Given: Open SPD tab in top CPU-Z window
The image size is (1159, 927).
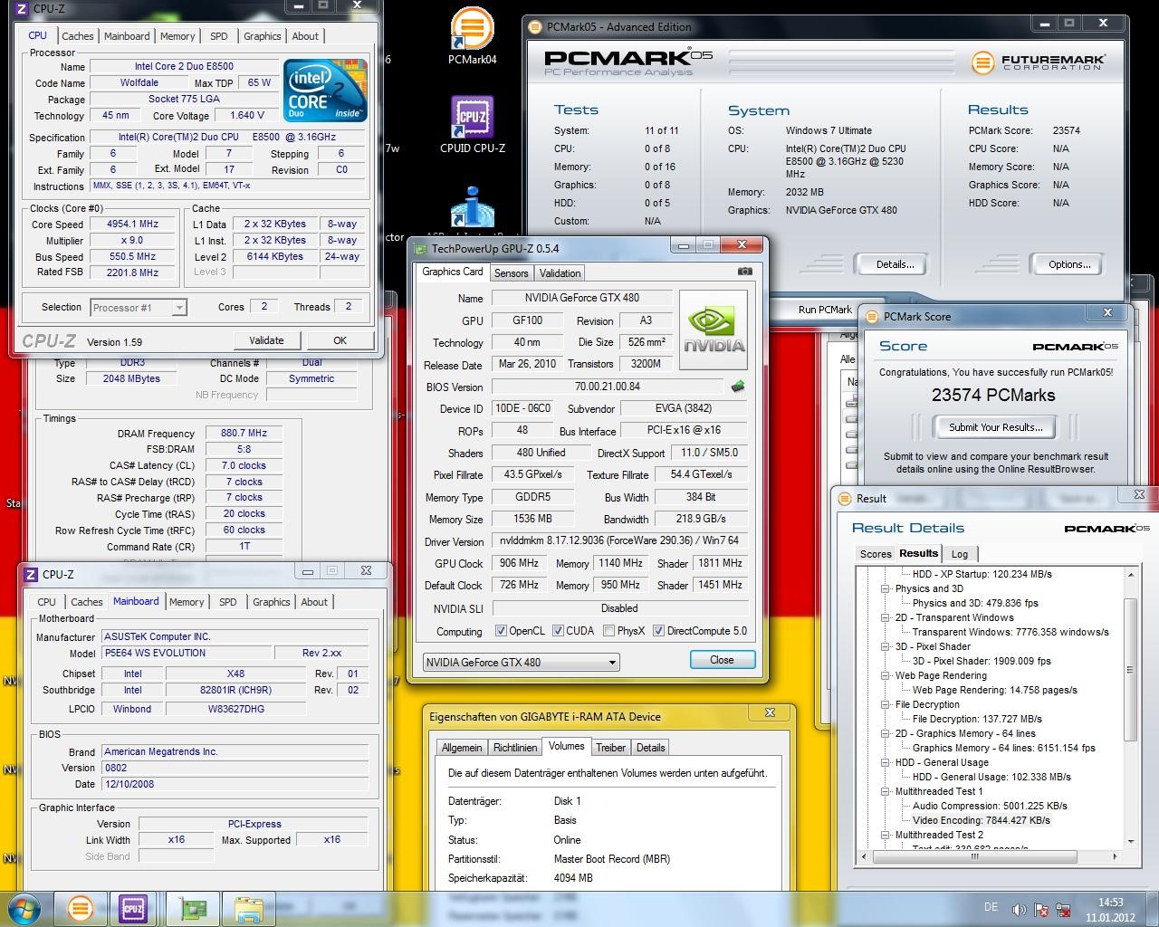Looking at the screenshot, I should [x=219, y=36].
